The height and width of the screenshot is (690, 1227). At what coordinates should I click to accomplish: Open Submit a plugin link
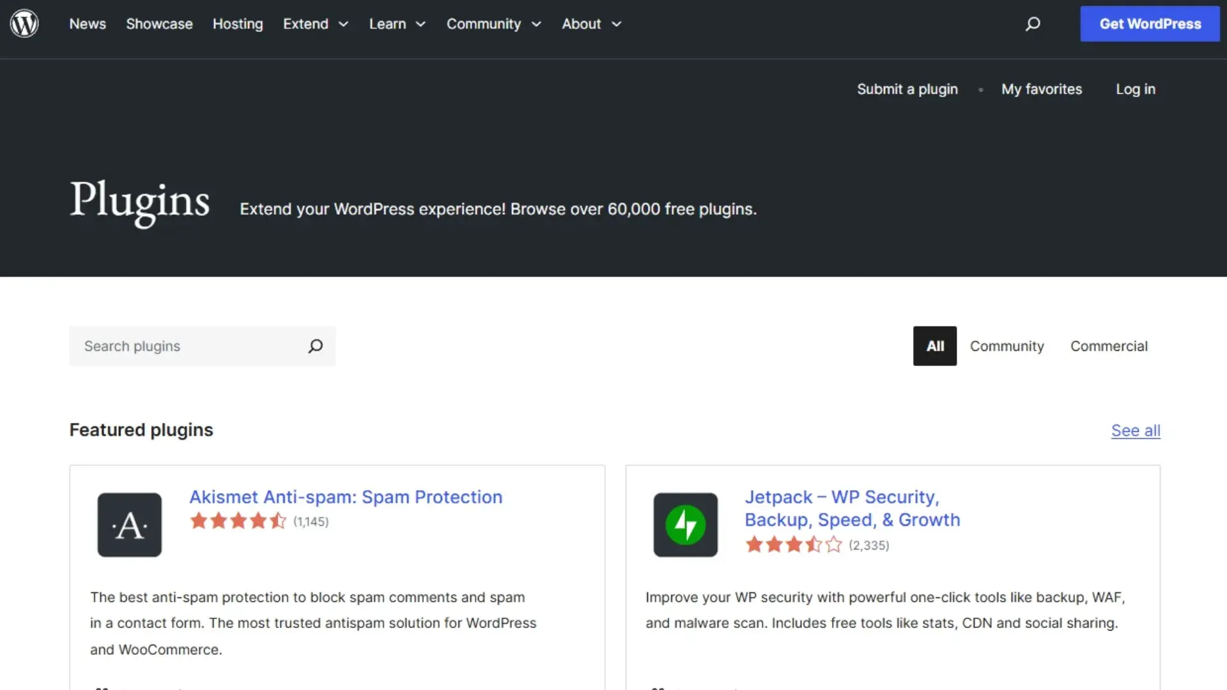[x=907, y=89]
